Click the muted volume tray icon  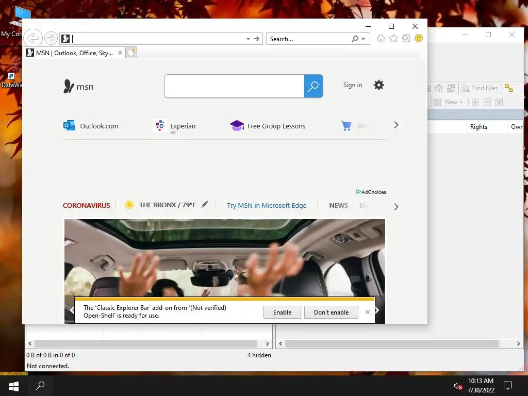click(x=458, y=386)
